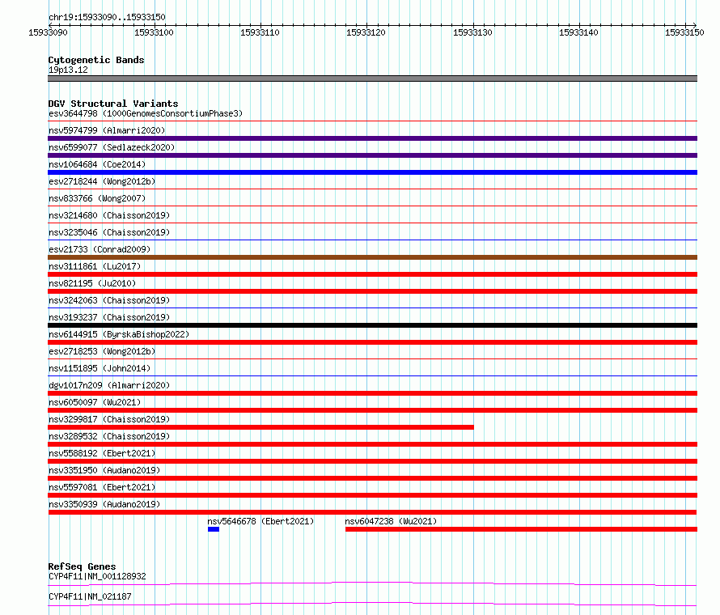The image size is (720, 615).
Task: Select nsv3351950 (Audano2019) variant label
Action: pos(104,470)
